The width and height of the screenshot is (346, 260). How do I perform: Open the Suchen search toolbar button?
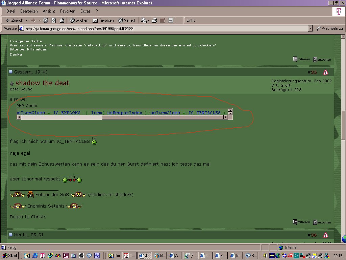(79, 20)
